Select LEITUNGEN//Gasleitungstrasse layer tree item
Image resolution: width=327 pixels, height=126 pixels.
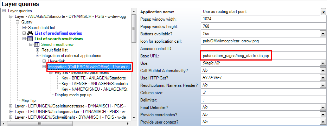70,106
